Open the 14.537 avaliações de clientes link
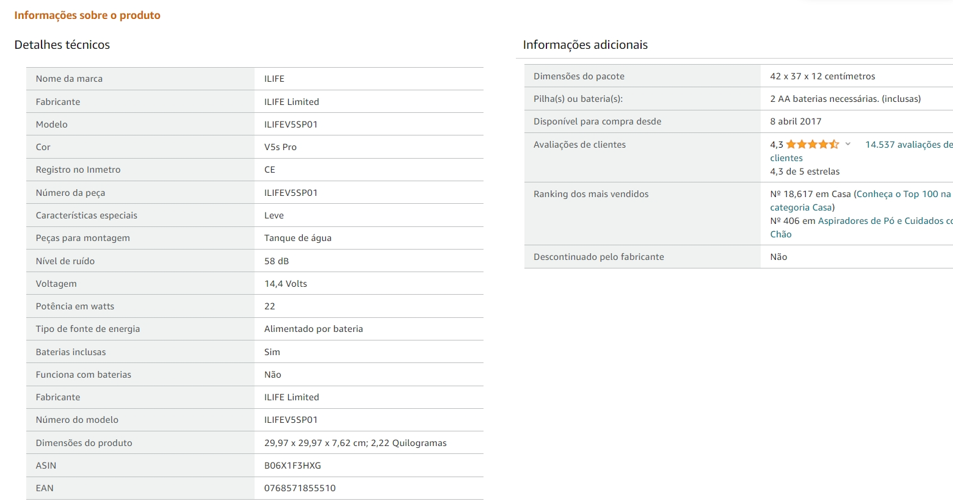Screen dimensions: 953x504 [908, 145]
